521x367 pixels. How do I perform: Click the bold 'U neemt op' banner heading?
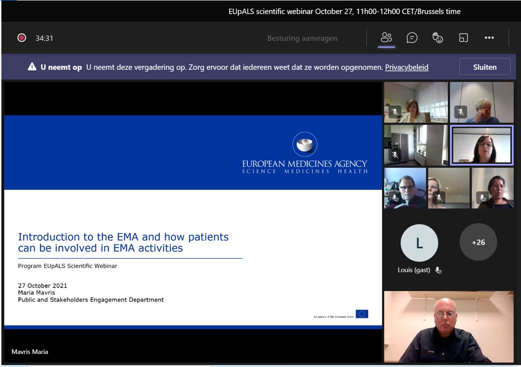[61, 67]
